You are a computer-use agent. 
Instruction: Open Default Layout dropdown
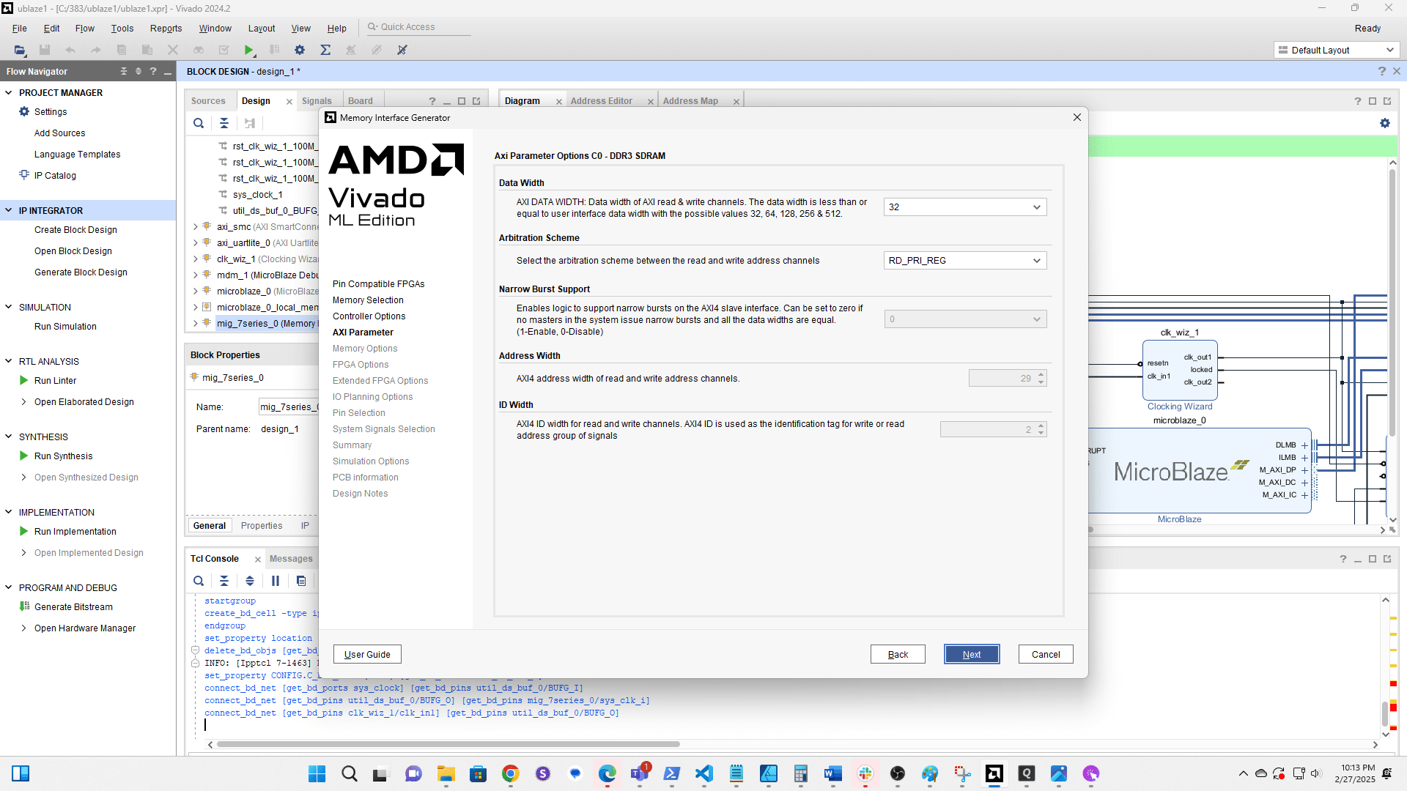(1337, 50)
